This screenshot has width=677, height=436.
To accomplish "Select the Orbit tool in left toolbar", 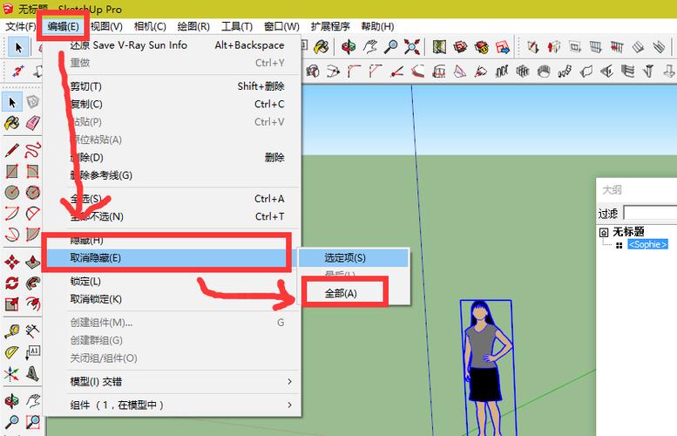I will tap(11, 400).
